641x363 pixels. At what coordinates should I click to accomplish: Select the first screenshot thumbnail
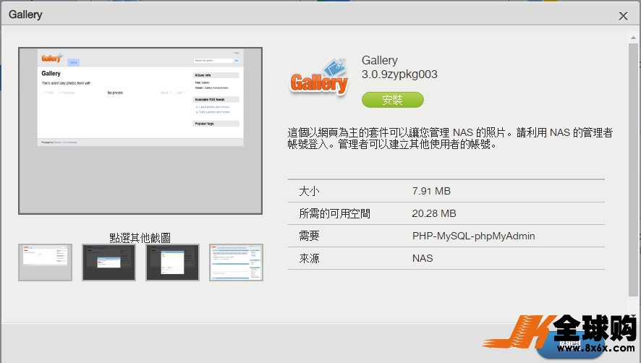[45, 262]
